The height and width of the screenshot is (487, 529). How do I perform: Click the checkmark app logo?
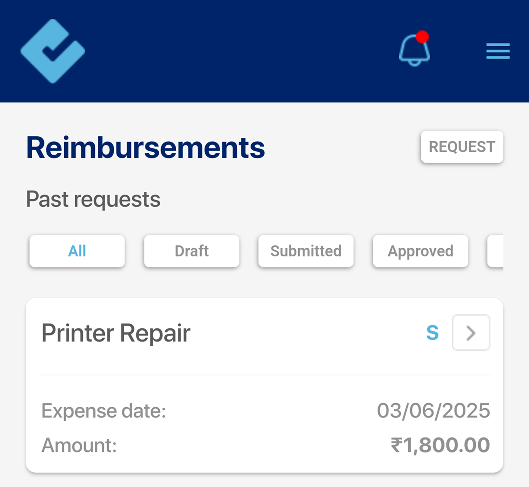[53, 51]
